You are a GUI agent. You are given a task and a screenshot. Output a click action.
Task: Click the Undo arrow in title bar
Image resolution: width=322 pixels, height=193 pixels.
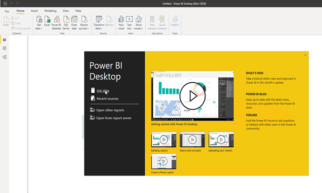tap(12, 4)
